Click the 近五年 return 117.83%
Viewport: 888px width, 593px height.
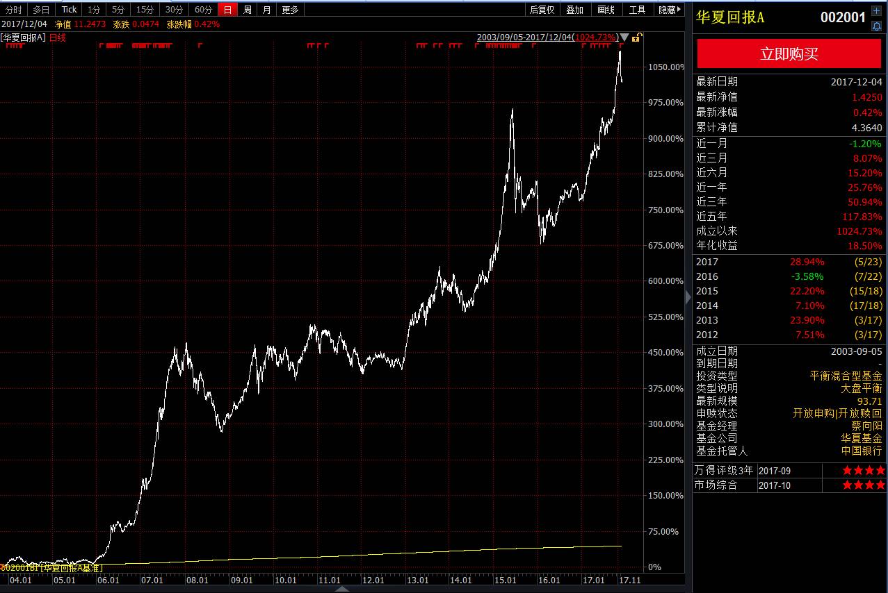(x=862, y=217)
